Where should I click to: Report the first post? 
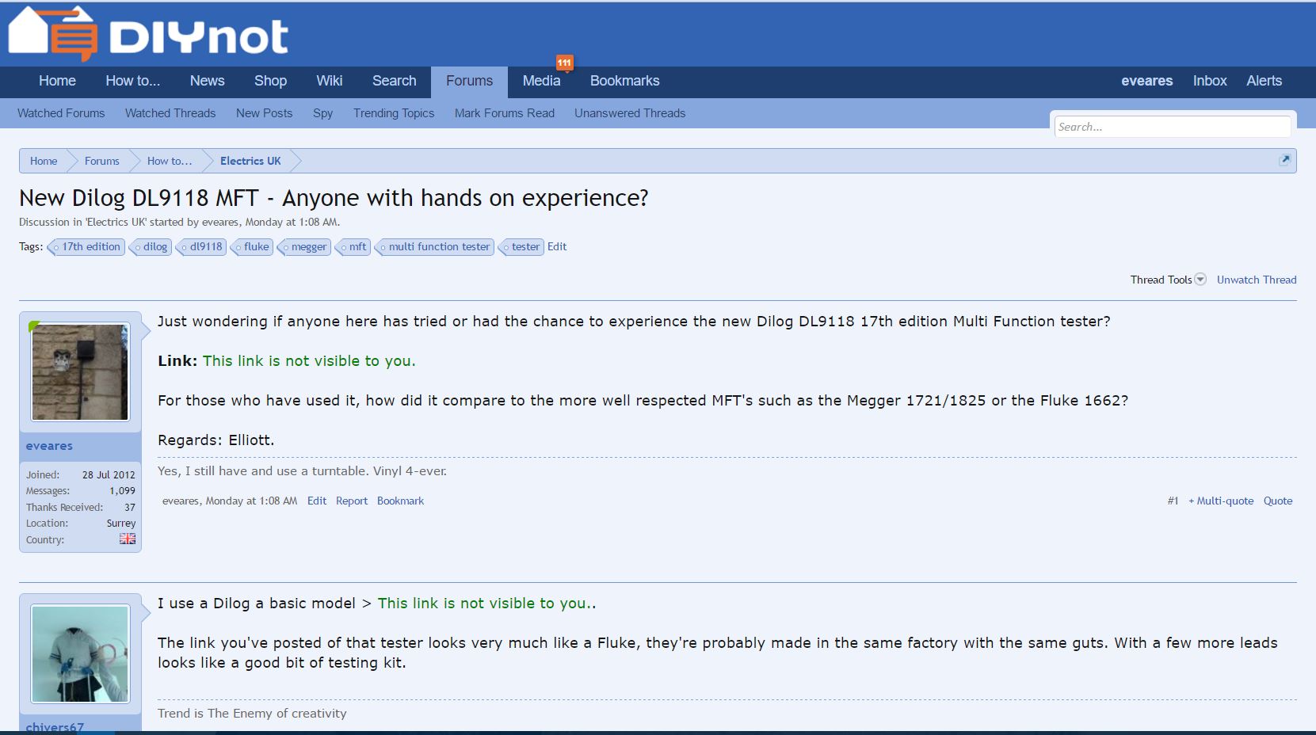[x=351, y=501]
